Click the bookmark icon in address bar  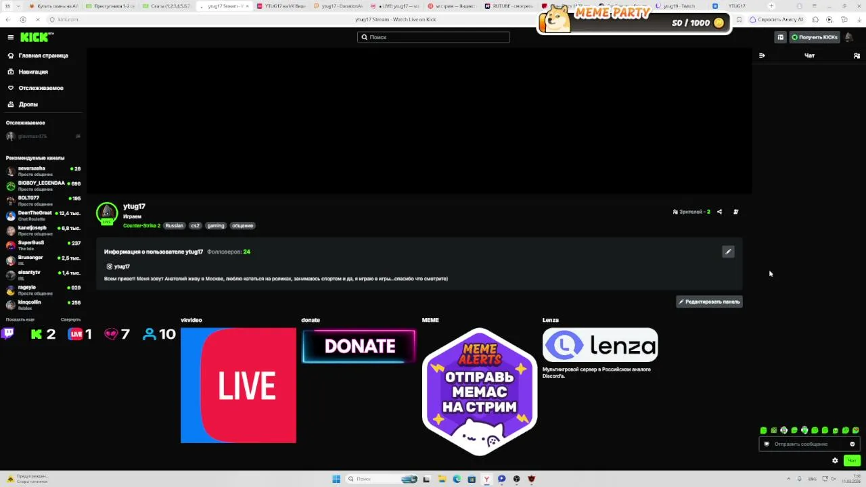click(x=739, y=20)
